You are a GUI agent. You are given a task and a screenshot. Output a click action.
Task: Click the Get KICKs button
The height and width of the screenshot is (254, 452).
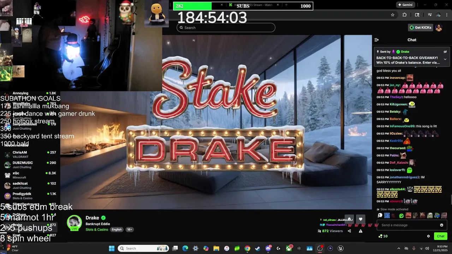pyautogui.click(x=421, y=28)
